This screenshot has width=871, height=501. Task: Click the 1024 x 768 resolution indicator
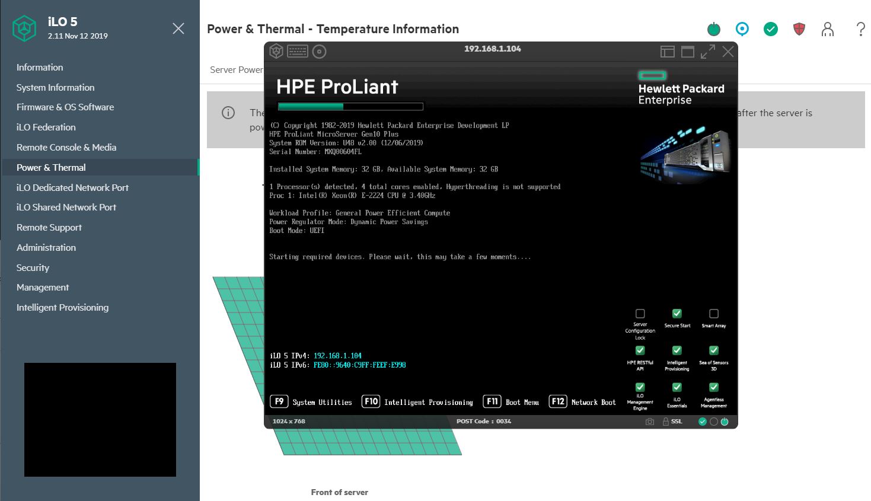click(289, 422)
